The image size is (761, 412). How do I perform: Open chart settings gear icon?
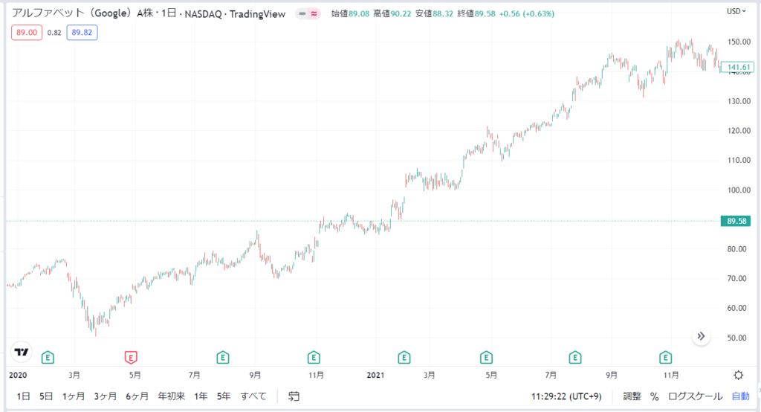(738, 375)
